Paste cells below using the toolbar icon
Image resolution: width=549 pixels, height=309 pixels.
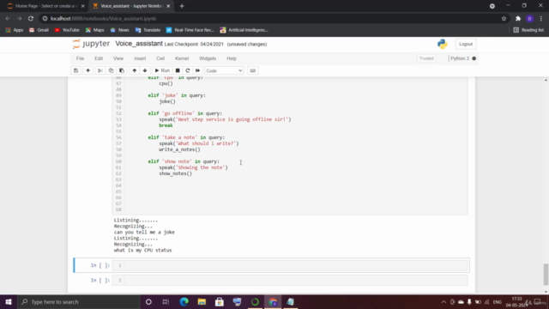tap(122, 70)
